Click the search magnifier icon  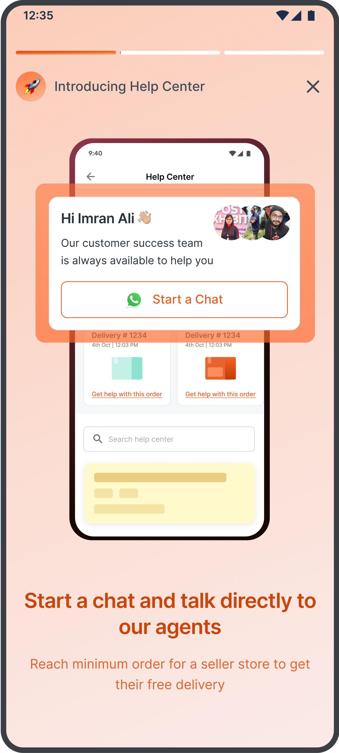tap(98, 439)
